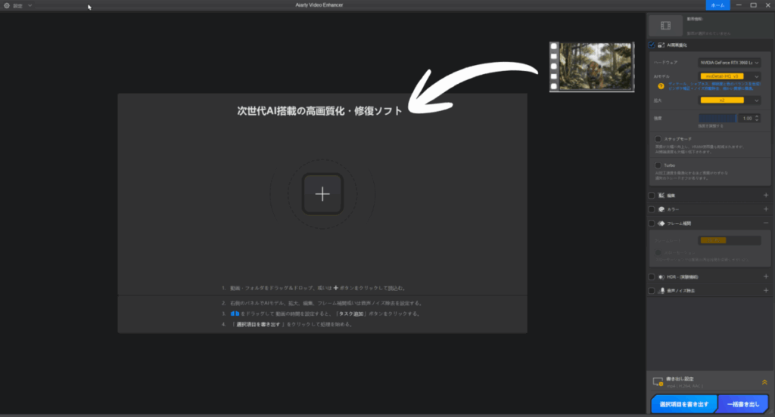This screenshot has width=775, height=417.
Task: Click the yellow question mark help icon
Action: point(661,86)
